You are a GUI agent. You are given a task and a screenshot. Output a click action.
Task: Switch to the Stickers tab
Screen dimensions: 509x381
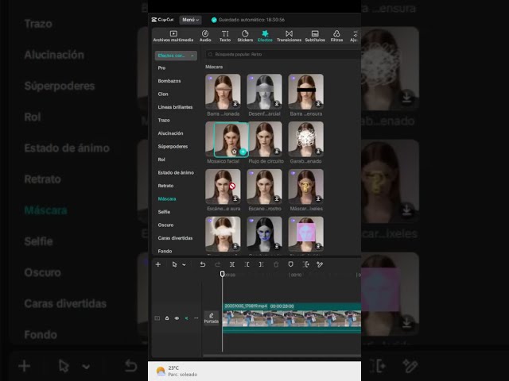click(x=245, y=36)
